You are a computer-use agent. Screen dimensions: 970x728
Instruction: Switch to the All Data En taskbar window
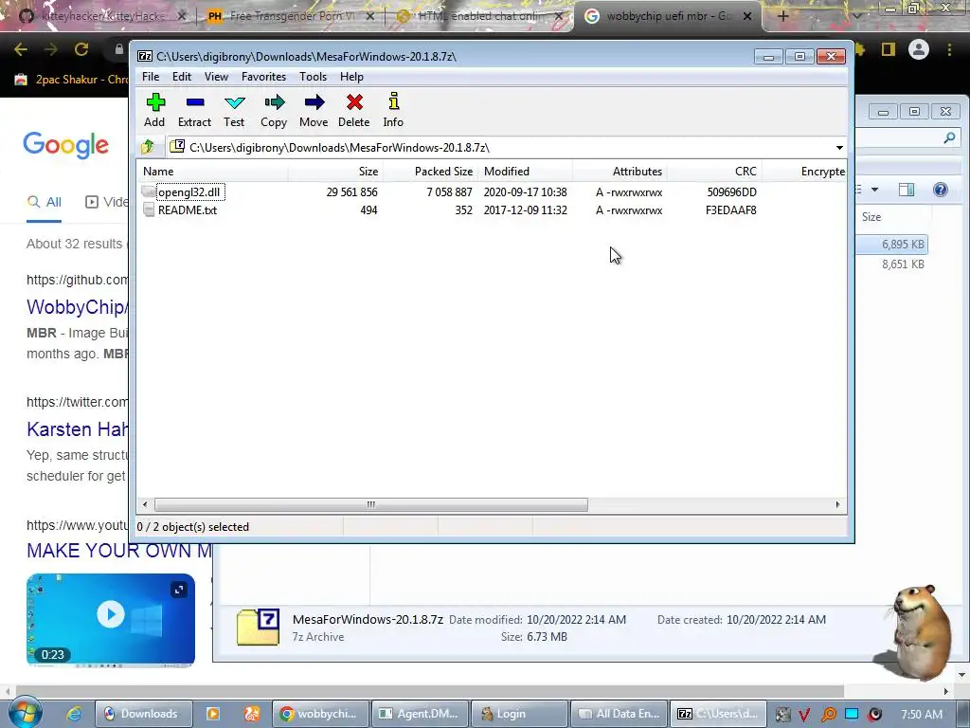[620, 714]
